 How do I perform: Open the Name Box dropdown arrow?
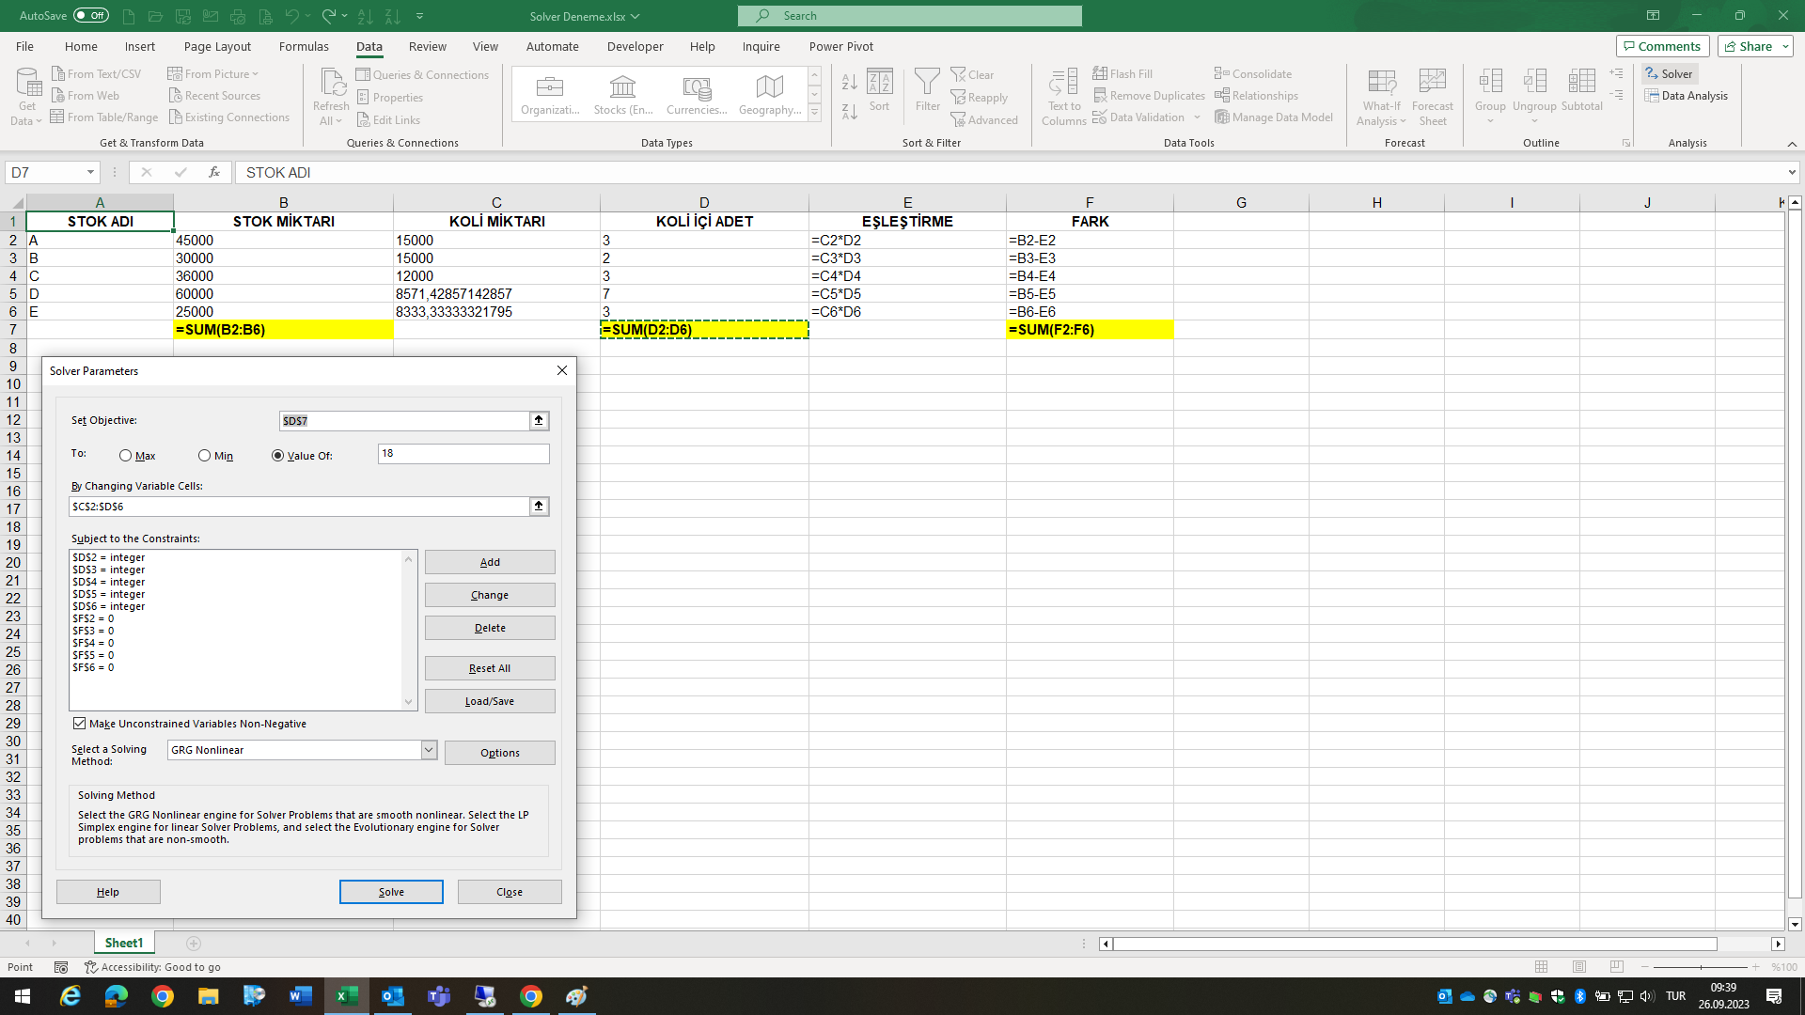click(90, 173)
